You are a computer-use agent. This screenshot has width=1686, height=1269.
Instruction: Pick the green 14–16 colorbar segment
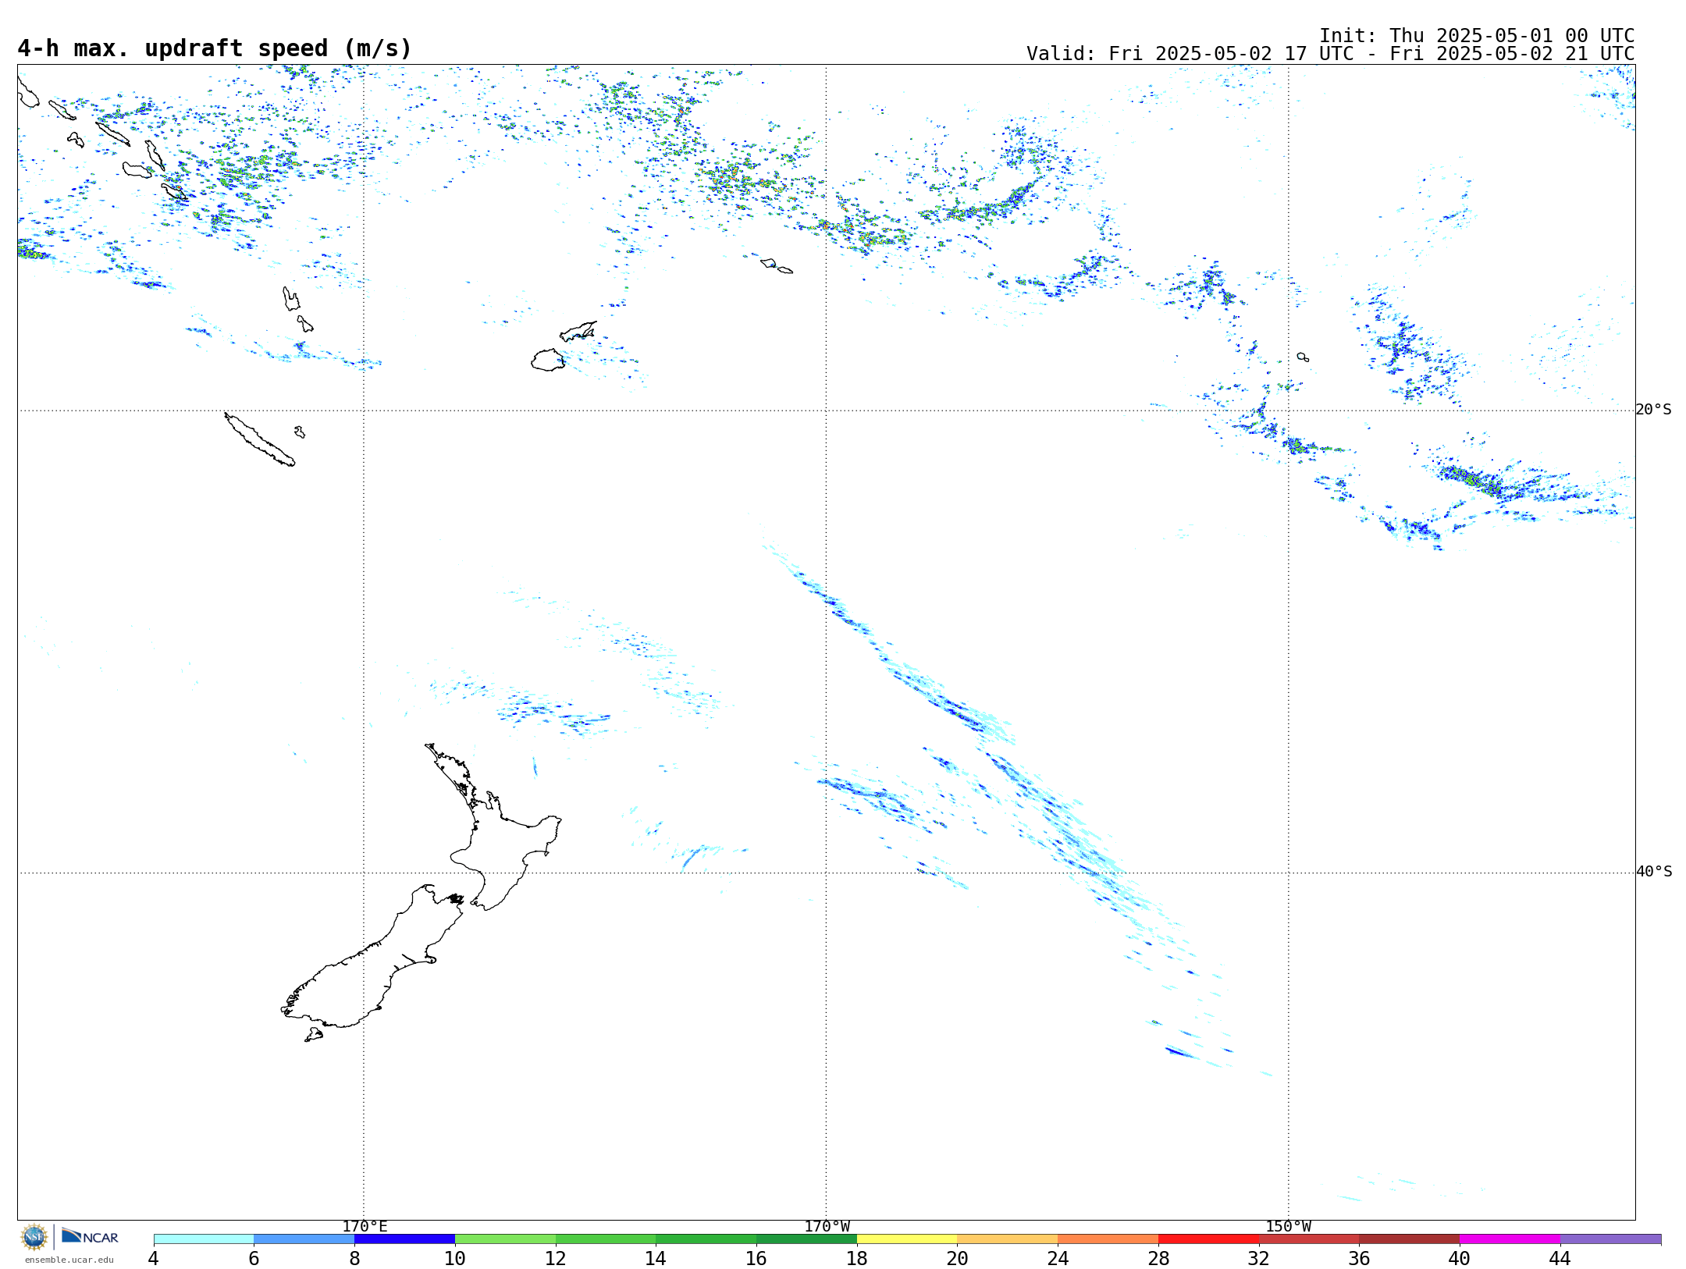pos(706,1239)
